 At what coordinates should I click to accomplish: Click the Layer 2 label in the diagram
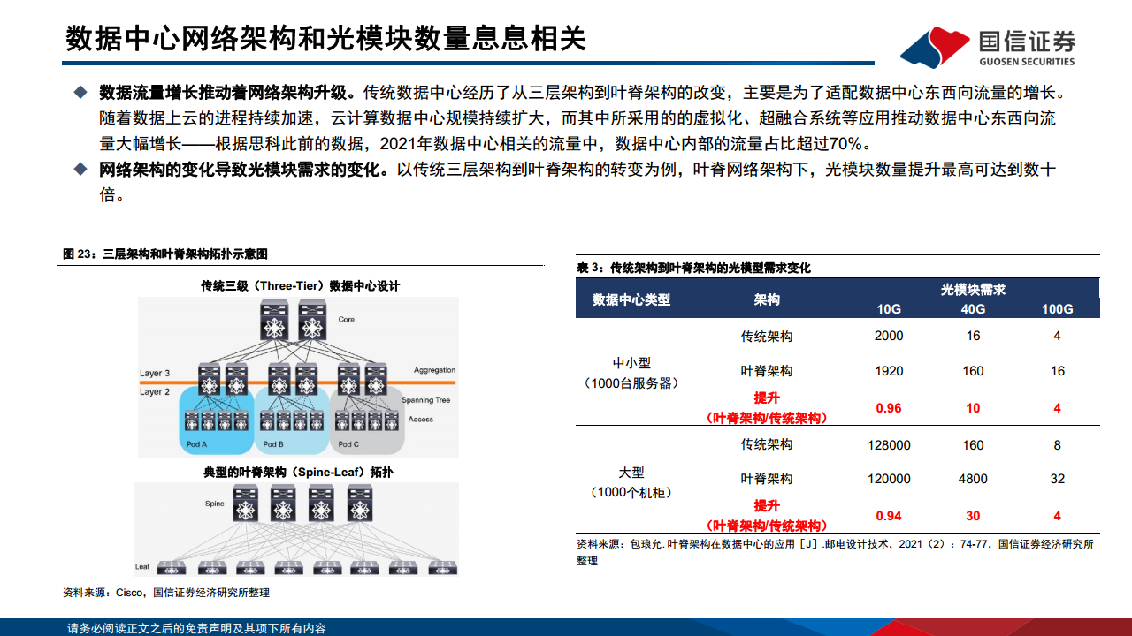[154, 391]
